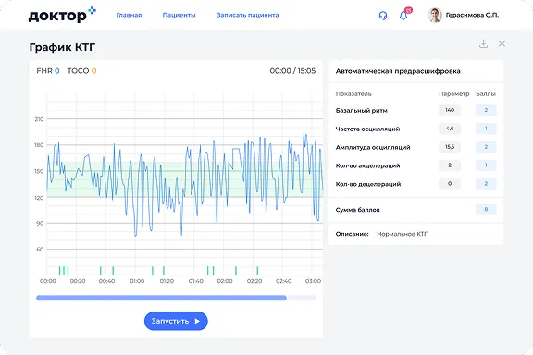Click Кол-во децелераций row label
Image resolution: width=533 pixels, height=355 pixels.
pyautogui.click(x=368, y=184)
